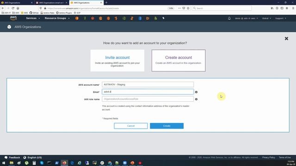296x166 pixels.
Task: Click the AWS logo home icon
Action: click(x=13, y=18)
